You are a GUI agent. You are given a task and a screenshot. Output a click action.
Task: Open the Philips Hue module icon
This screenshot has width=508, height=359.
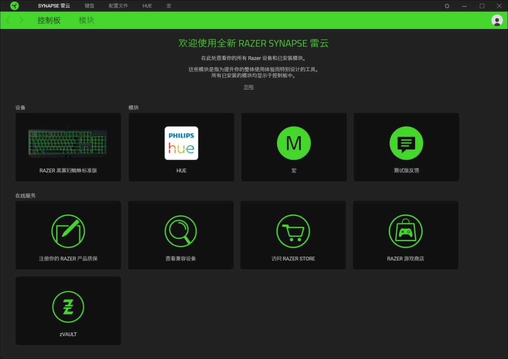pos(181,143)
